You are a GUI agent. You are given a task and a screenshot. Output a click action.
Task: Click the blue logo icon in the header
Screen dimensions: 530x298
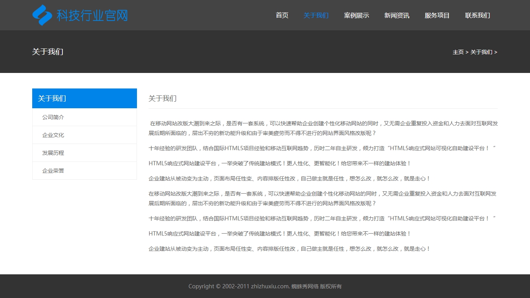coord(42,15)
